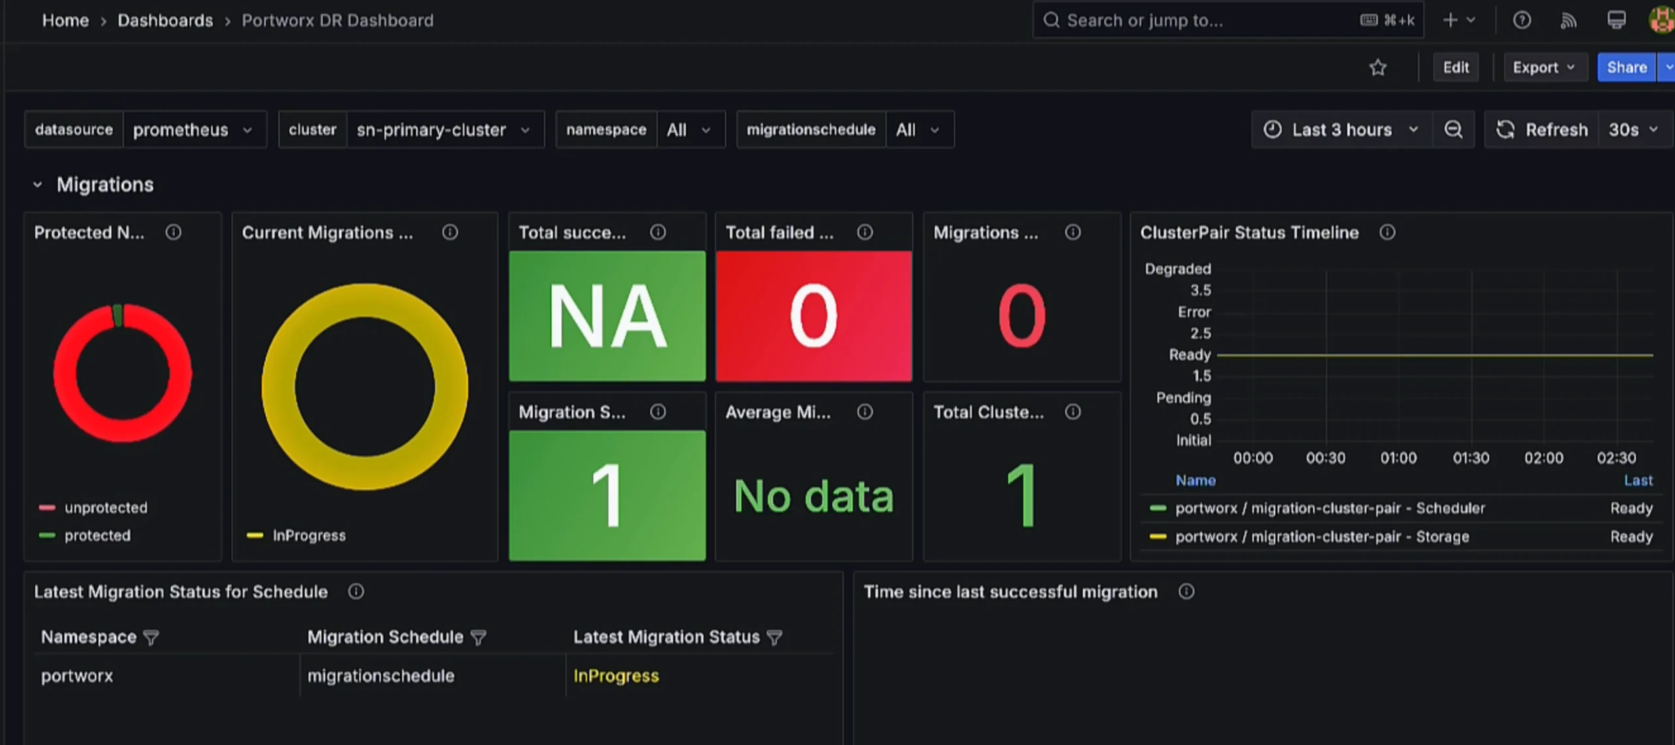Click info icon on ClusterPair Status Timeline
Image resolution: width=1675 pixels, height=745 pixels.
[1387, 232]
